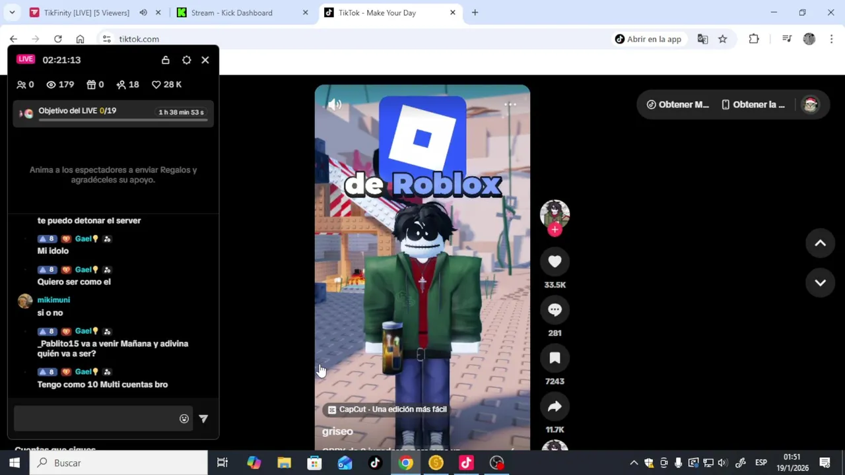This screenshot has height=475, width=845.
Task: Click mikimuni's chat avatar
Action: click(x=25, y=301)
